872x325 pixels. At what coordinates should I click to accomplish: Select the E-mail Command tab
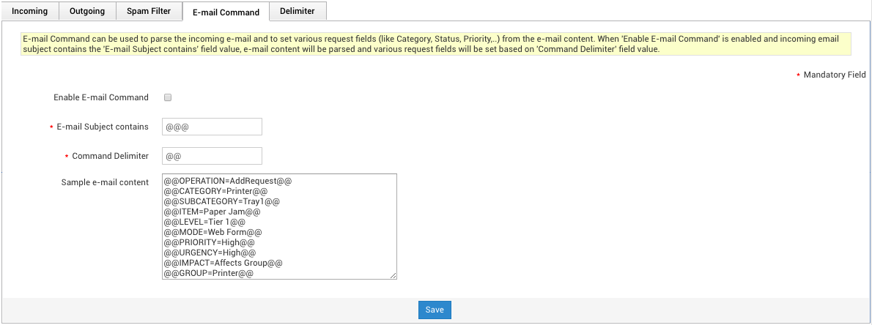(x=226, y=12)
